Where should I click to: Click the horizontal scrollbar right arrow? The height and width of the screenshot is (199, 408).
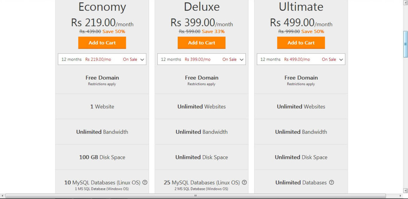pyautogui.click(x=401, y=196)
